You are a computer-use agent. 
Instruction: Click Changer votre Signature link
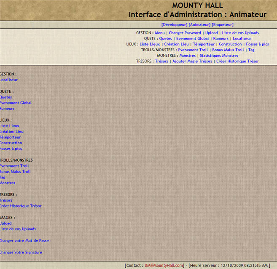coord(21,253)
